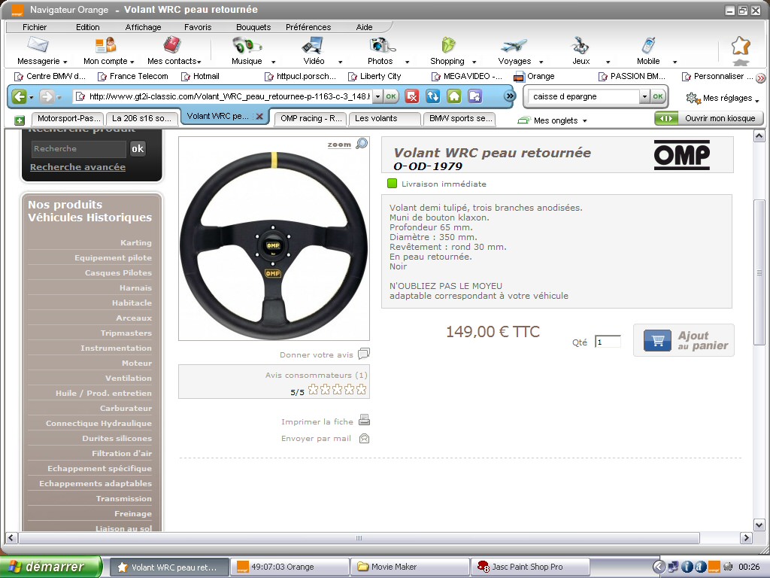Expand the Mes onglets dropdown
This screenshot has height=578, width=770.
pyautogui.click(x=584, y=120)
